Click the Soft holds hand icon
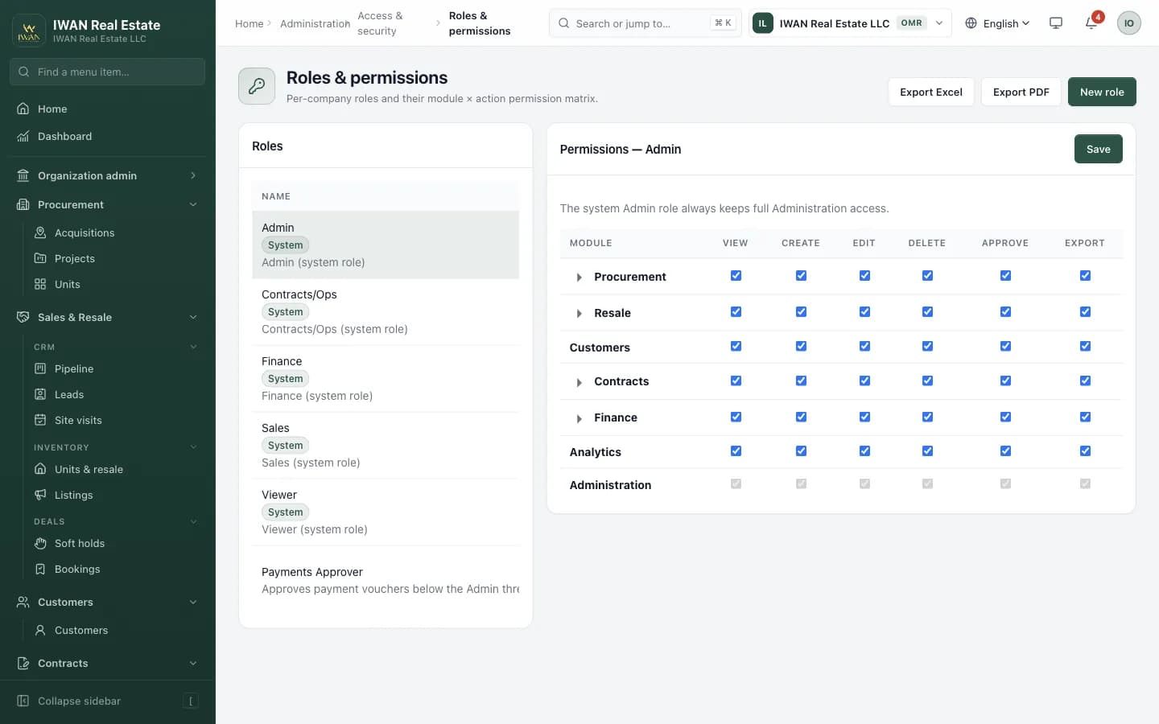The height and width of the screenshot is (724, 1159). (40, 543)
